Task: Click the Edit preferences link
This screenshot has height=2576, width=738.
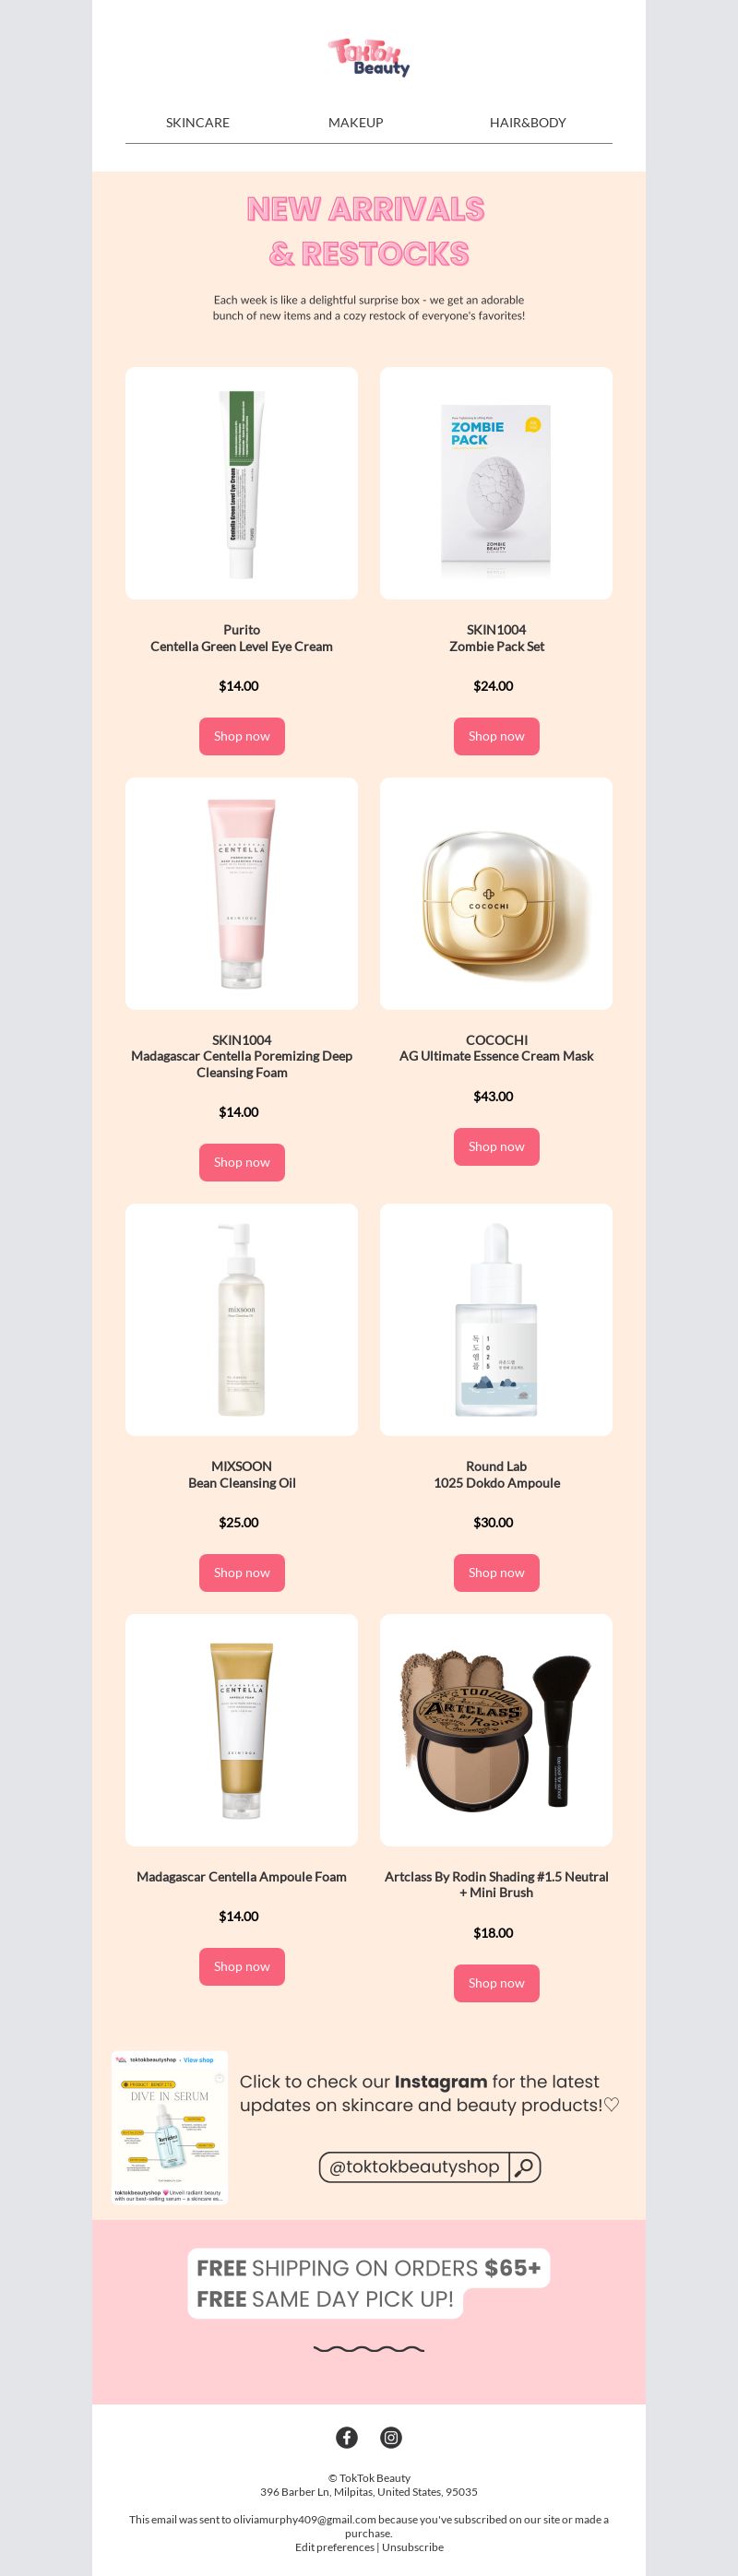Action: pos(334,2547)
